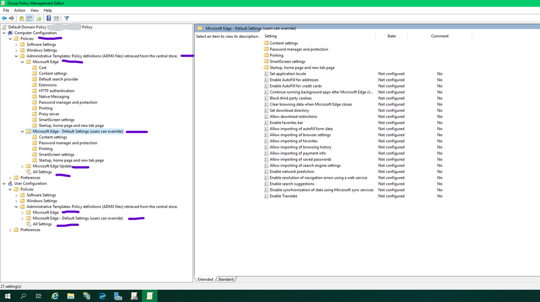
Task: Select Native Messaging in the tree
Action: 54,97
